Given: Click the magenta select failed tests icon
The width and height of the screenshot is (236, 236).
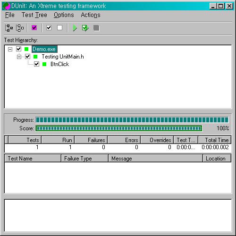Looking at the screenshot, I should coord(34,28).
